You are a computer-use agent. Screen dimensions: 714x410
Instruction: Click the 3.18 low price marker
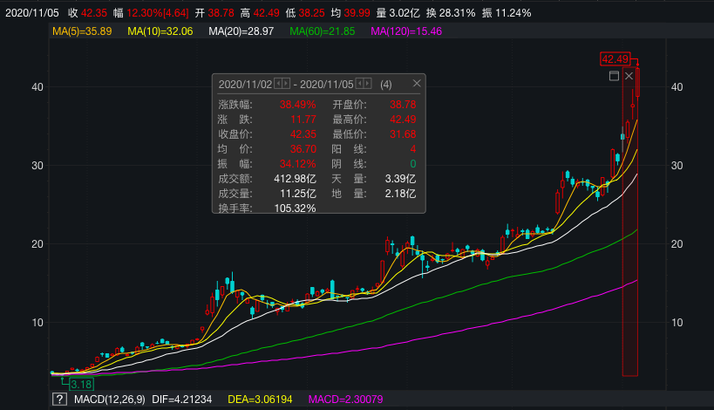coord(81,384)
